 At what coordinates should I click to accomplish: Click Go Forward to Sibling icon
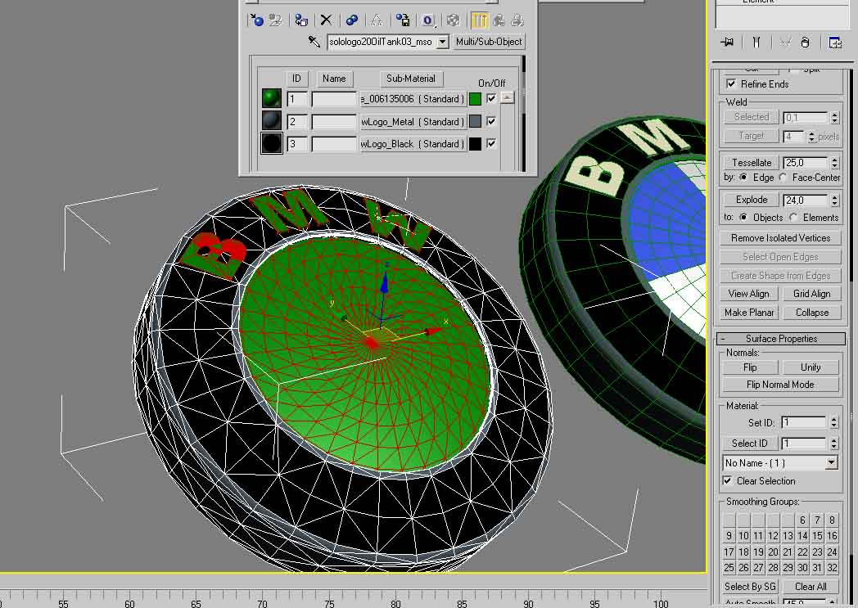coord(517,20)
